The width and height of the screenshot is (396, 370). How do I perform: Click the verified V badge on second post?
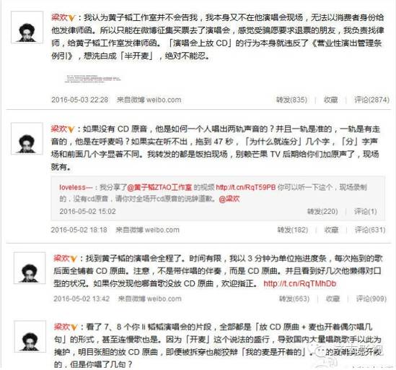click(x=71, y=129)
